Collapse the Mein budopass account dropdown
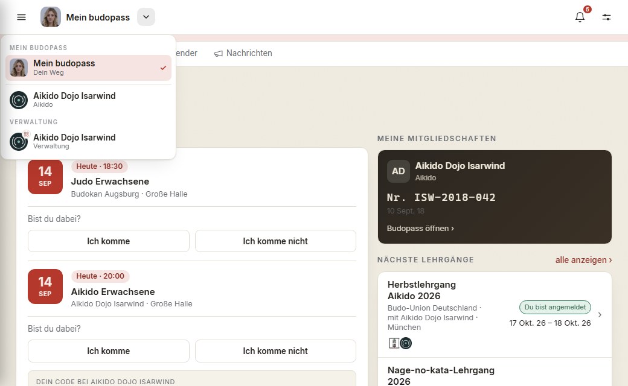The image size is (628, 386). pos(146,17)
